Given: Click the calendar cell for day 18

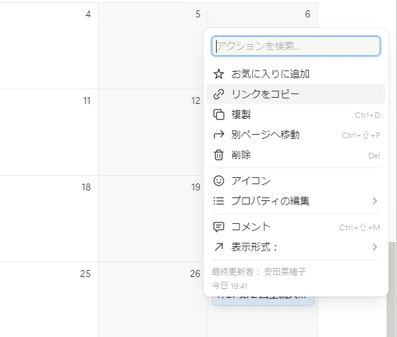Looking at the screenshot, I should [49, 218].
